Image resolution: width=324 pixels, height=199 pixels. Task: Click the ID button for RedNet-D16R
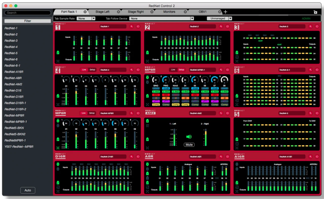138,157
